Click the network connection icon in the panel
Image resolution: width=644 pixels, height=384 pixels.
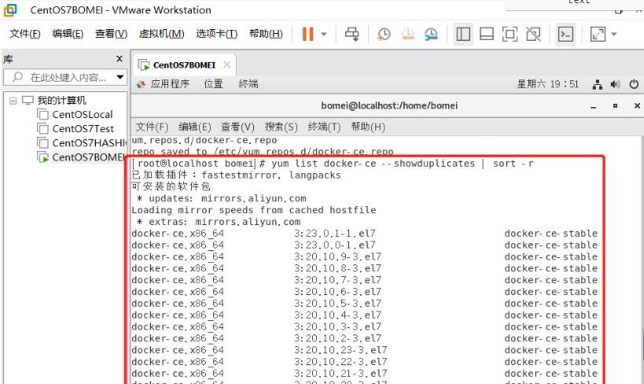pos(598,85)
